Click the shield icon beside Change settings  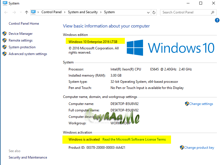click(187, 104)
